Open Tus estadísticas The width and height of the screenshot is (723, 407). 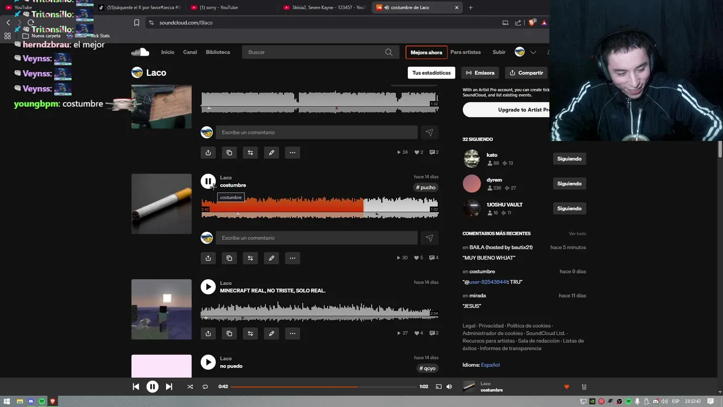(432, 72)
